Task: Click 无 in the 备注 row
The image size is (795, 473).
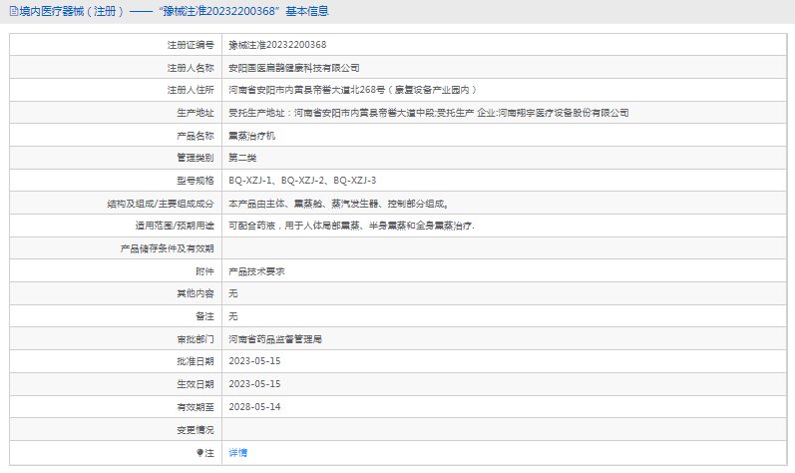Action: [233, 317]
